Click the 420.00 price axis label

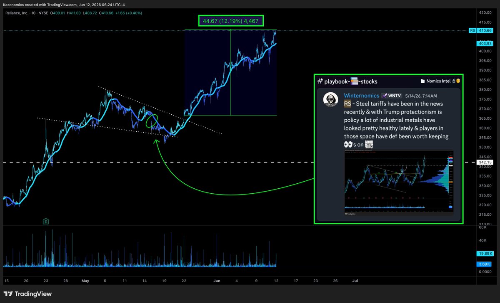coord(485,12)
